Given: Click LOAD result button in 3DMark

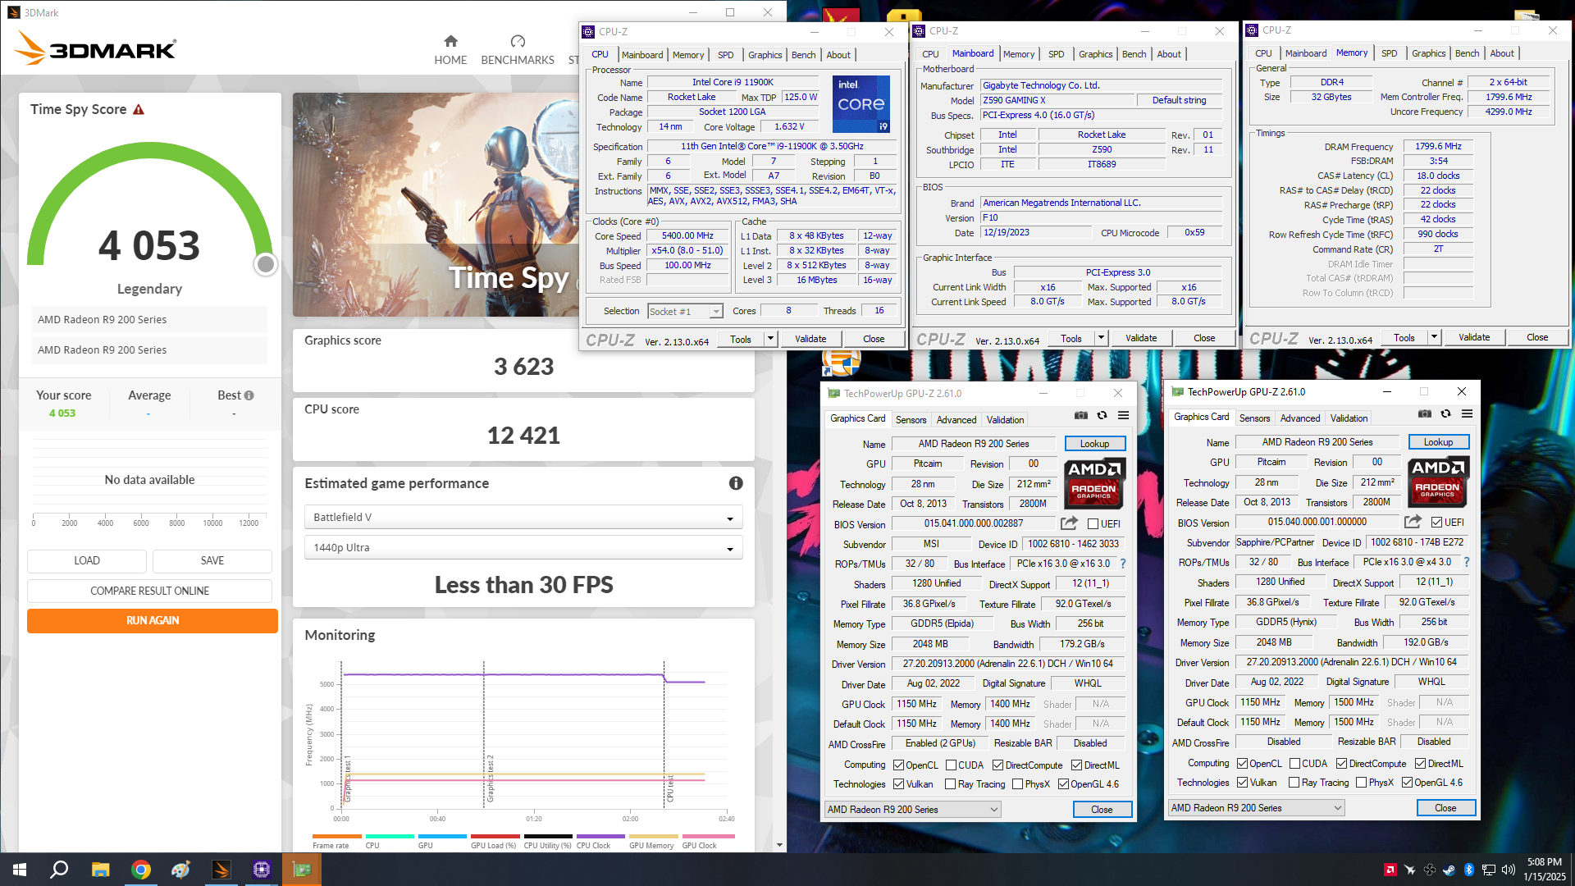Looking at the screenshot, I should pyautogui.click(x=87, y=561).
